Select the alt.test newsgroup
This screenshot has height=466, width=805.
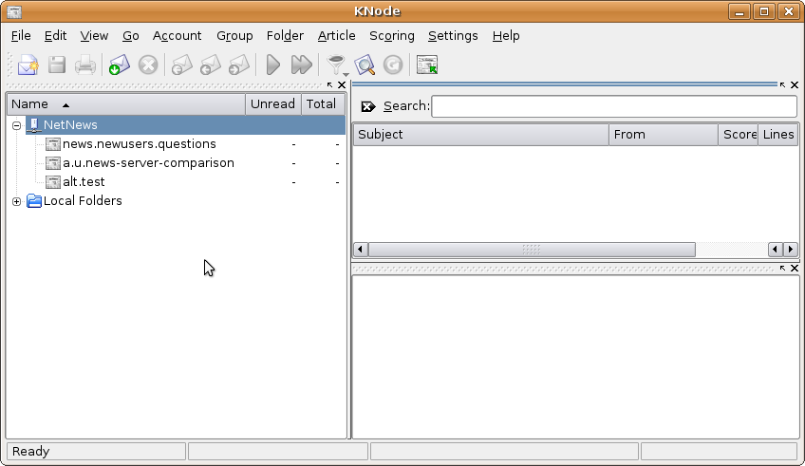(84, 182)
